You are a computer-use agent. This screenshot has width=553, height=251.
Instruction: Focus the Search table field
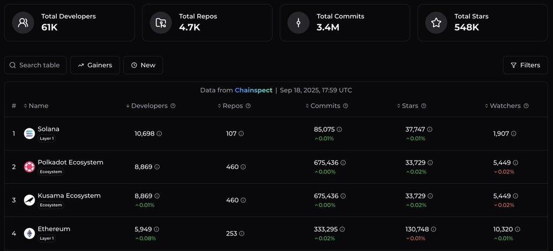(35, 65)
